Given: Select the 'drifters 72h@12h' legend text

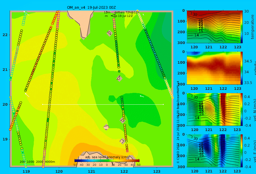Looking at the screenshot, I should click(x=127, y=12).
